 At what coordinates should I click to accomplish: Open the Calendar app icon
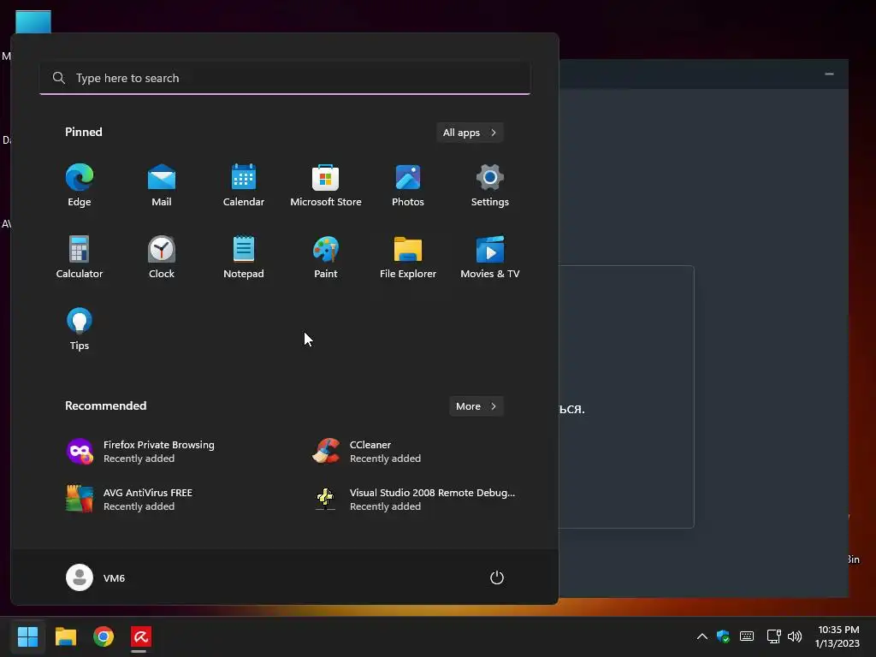[x=244, y=186]
